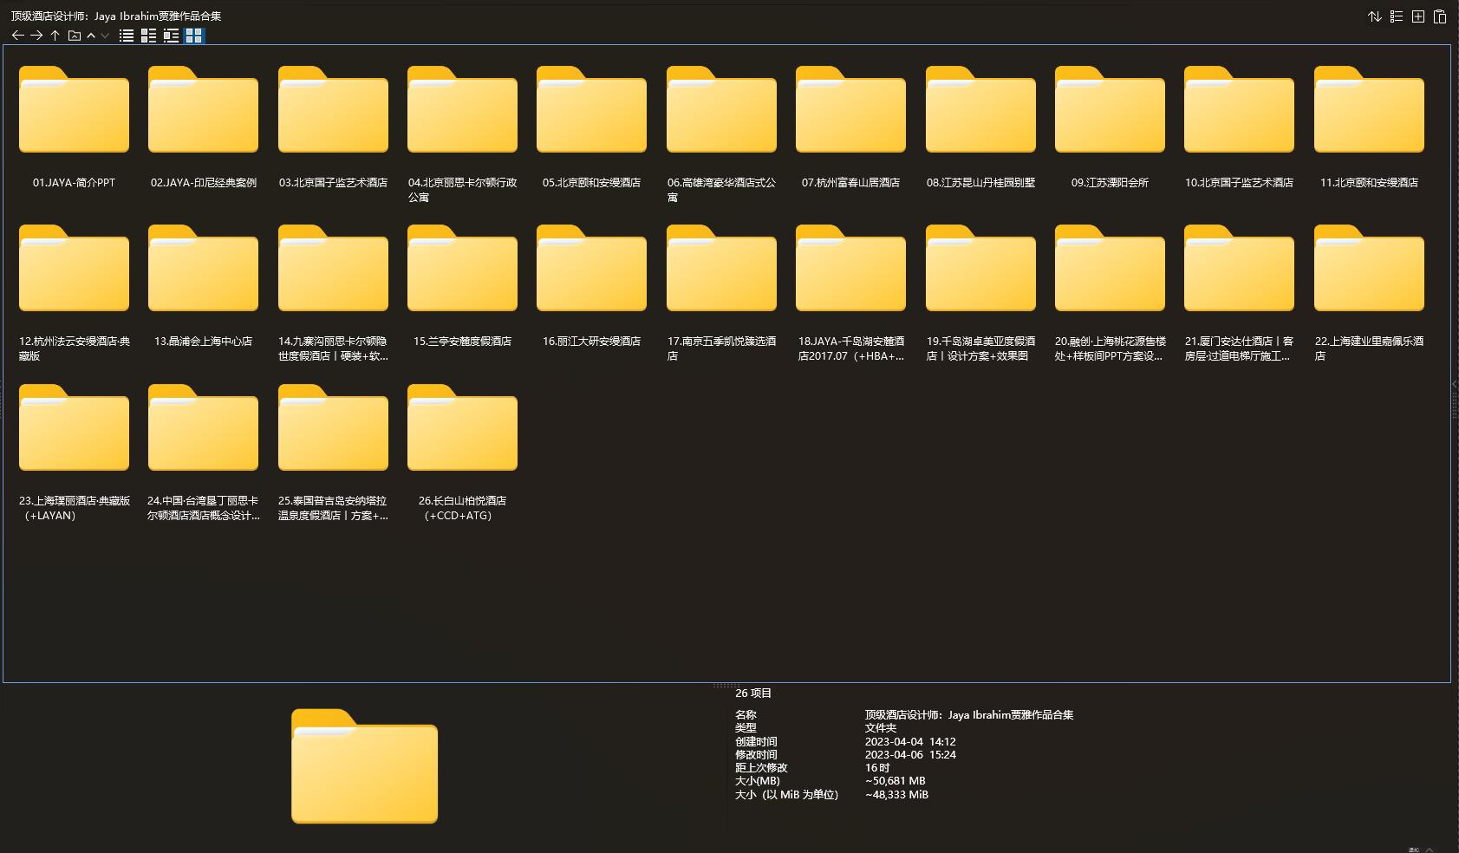Select folder icon 05.北京颐和安缦酒店
Image resolution: width=1459 pixels, height=853 pixels.
(591, 109)
